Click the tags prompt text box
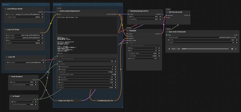This screenshot has height=112, width=241. pyautogui.click(x=87, y=25)
